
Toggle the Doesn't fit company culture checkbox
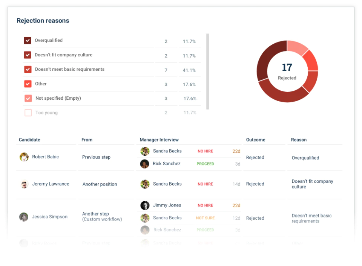[x=28, y=55]
